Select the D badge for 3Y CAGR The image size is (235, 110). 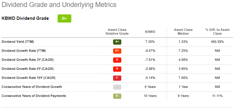click(117, 60)
